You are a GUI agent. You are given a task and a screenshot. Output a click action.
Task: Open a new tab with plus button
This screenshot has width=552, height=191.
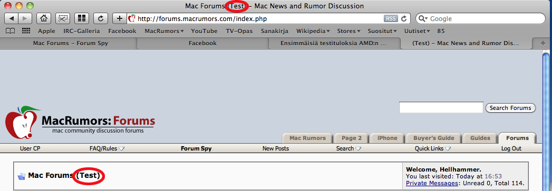pos(543,43)
